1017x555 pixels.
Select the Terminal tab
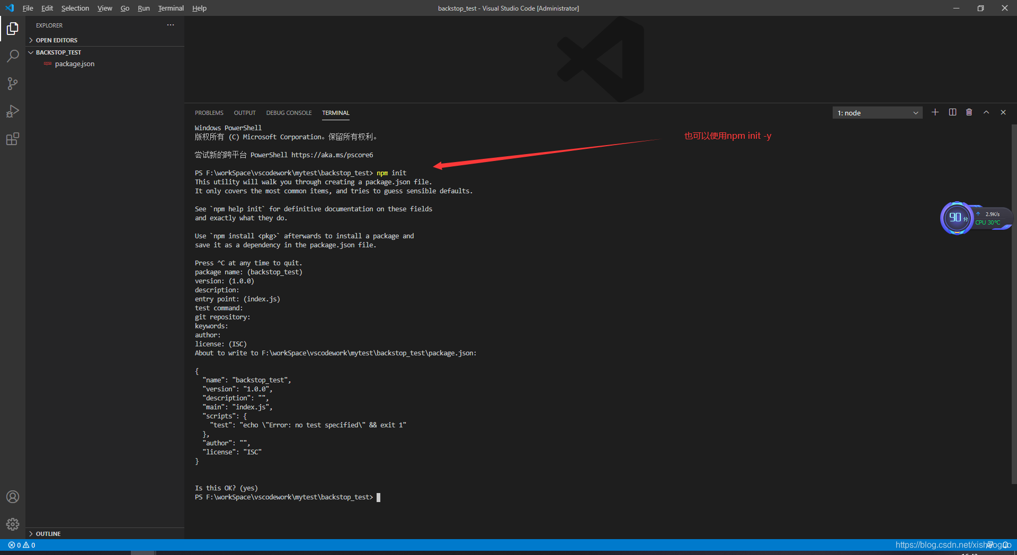(x=336, y=113)
